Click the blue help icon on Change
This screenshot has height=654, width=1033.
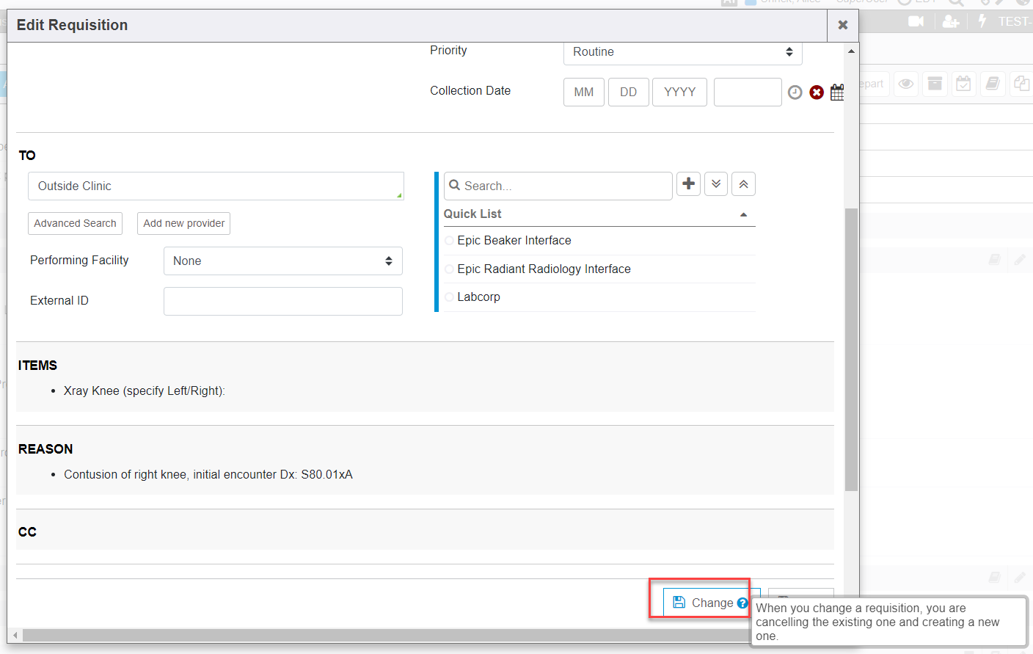(x=742, y=603)
